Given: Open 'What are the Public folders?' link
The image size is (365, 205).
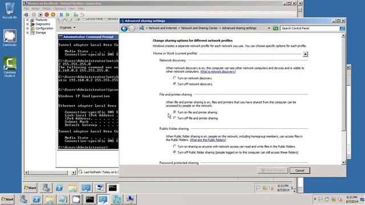Looking at the screenshot, I should coord(208,140).
